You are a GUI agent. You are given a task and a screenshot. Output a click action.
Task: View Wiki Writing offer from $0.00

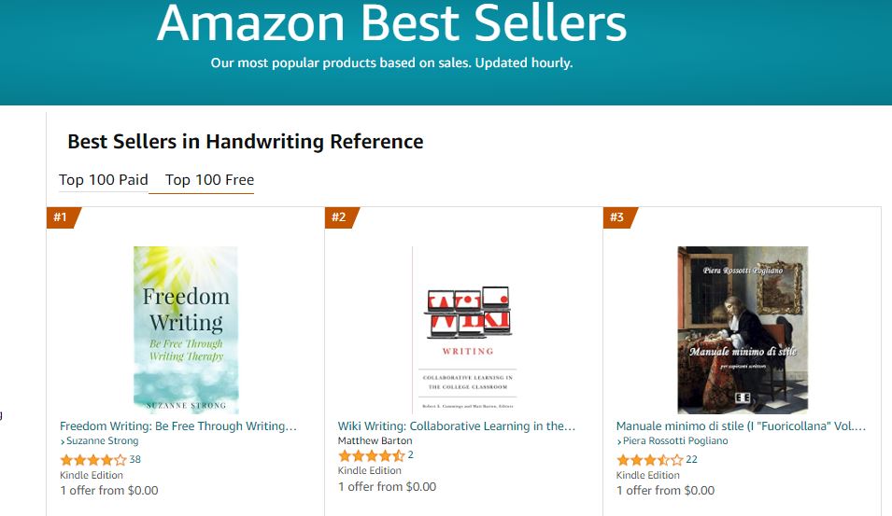click(388, 486)
